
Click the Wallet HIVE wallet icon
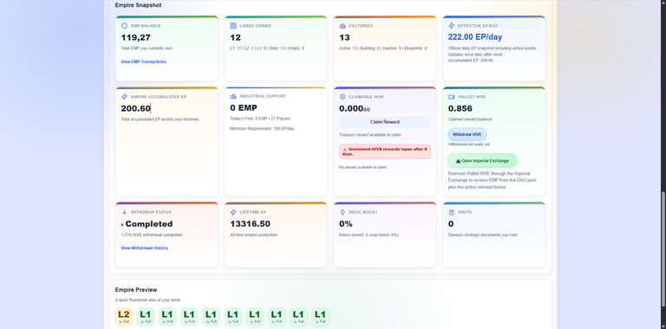(452, 97)
